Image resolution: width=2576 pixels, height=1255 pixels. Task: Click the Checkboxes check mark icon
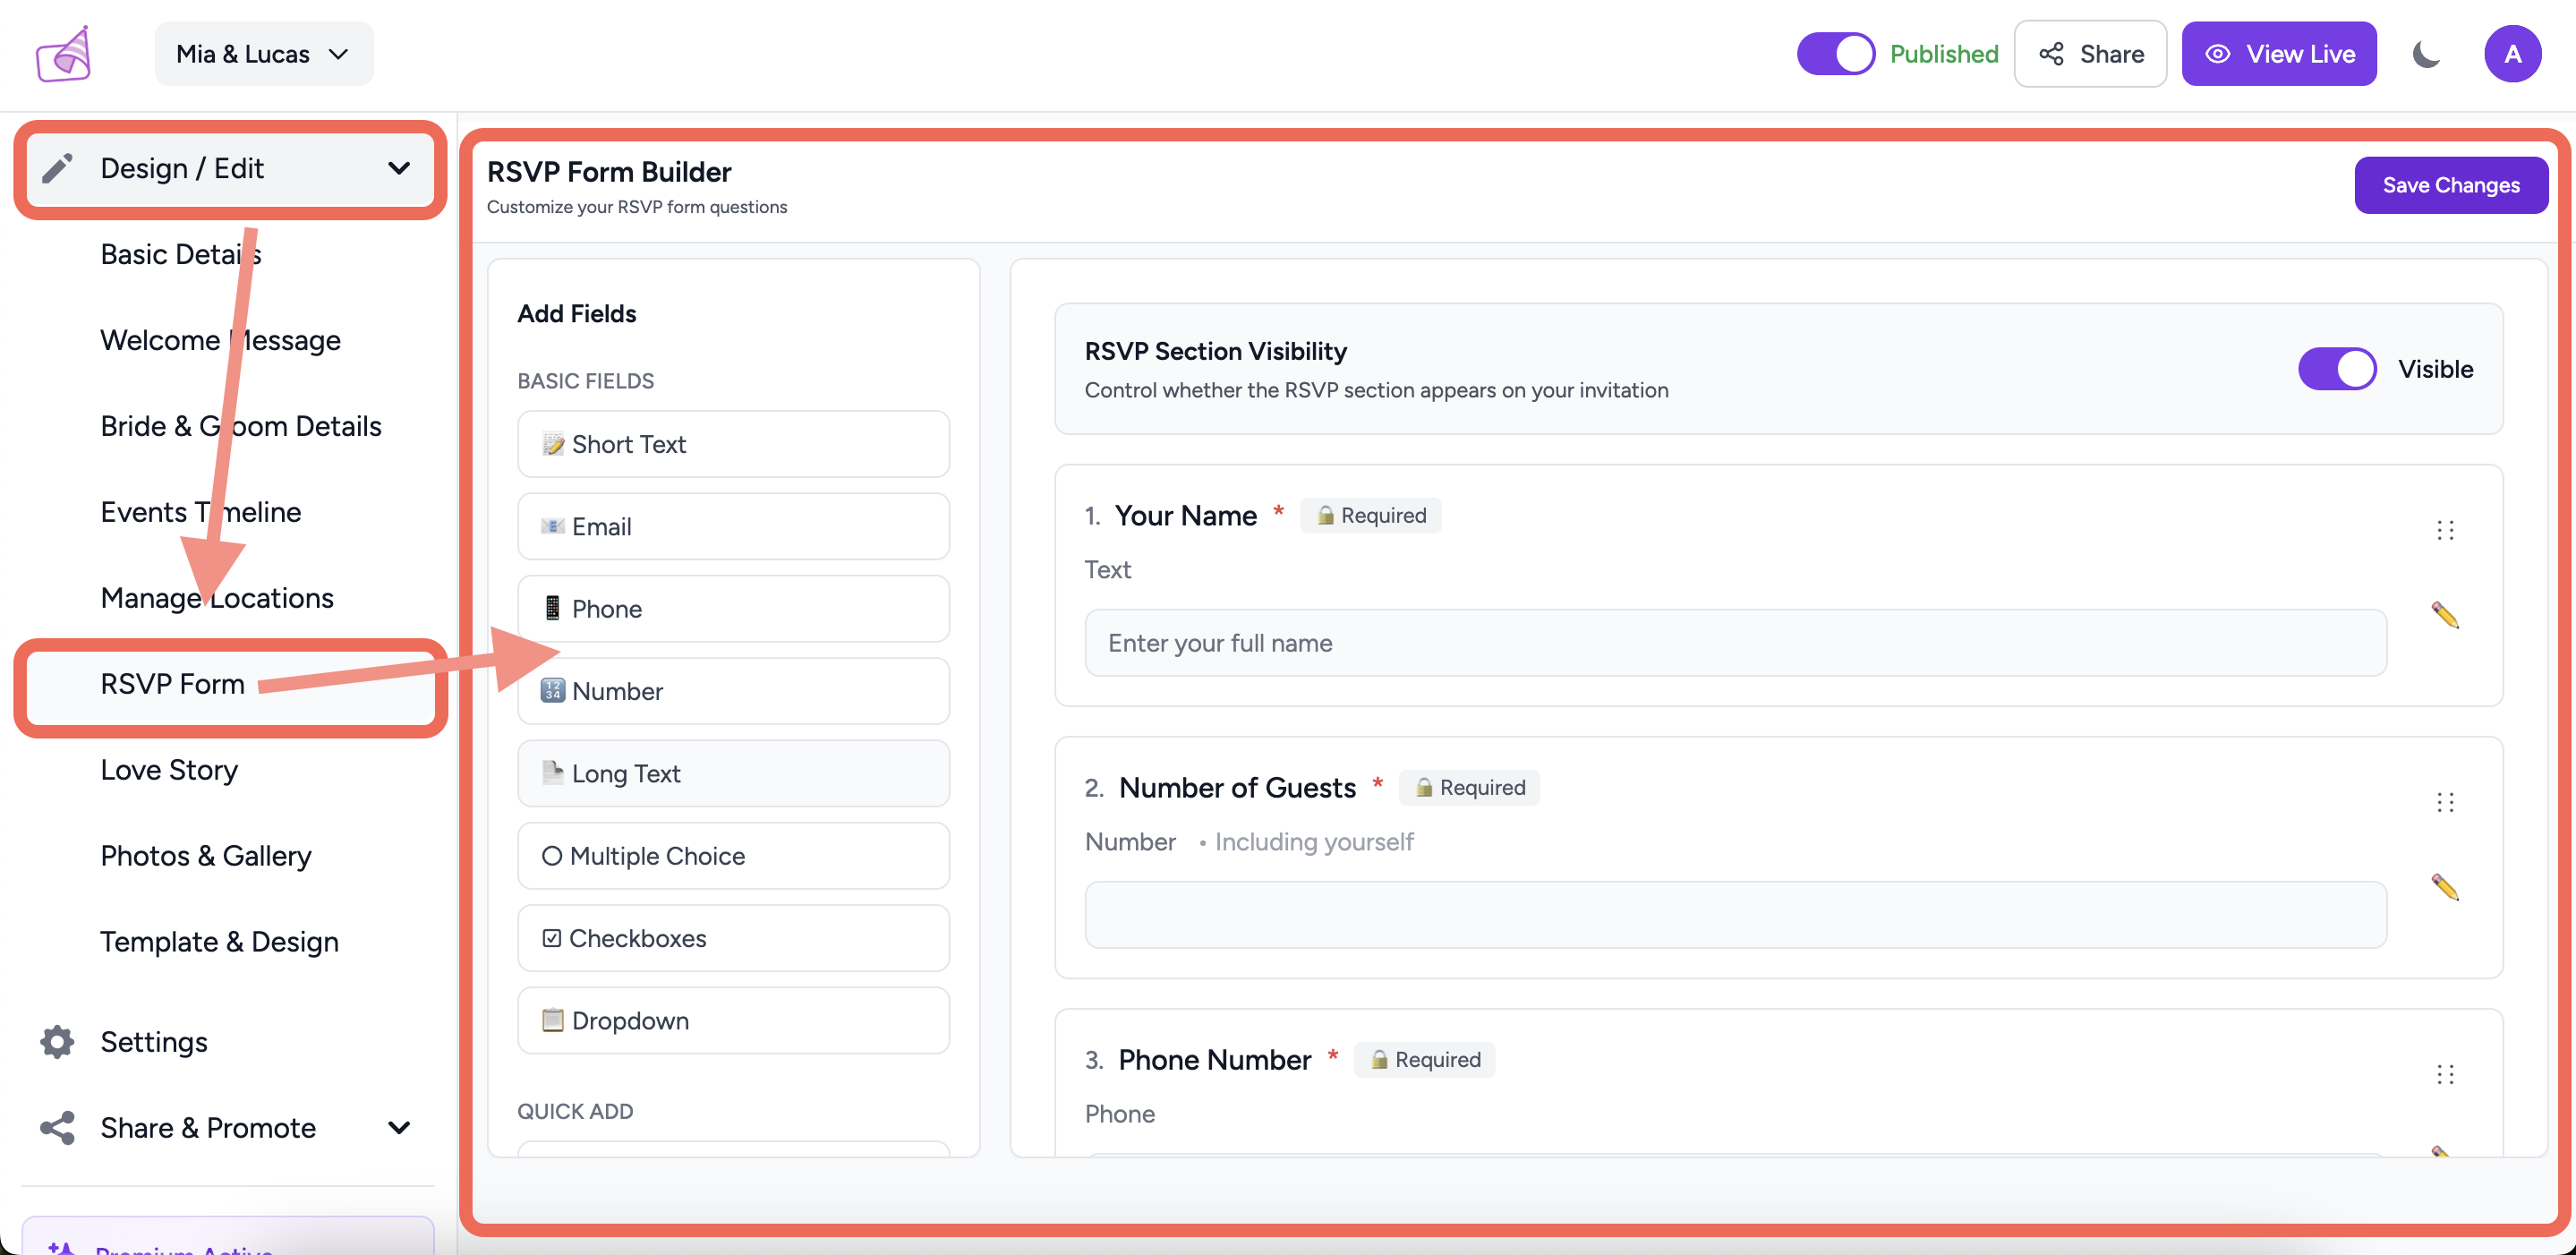click(x=552, y=938)
